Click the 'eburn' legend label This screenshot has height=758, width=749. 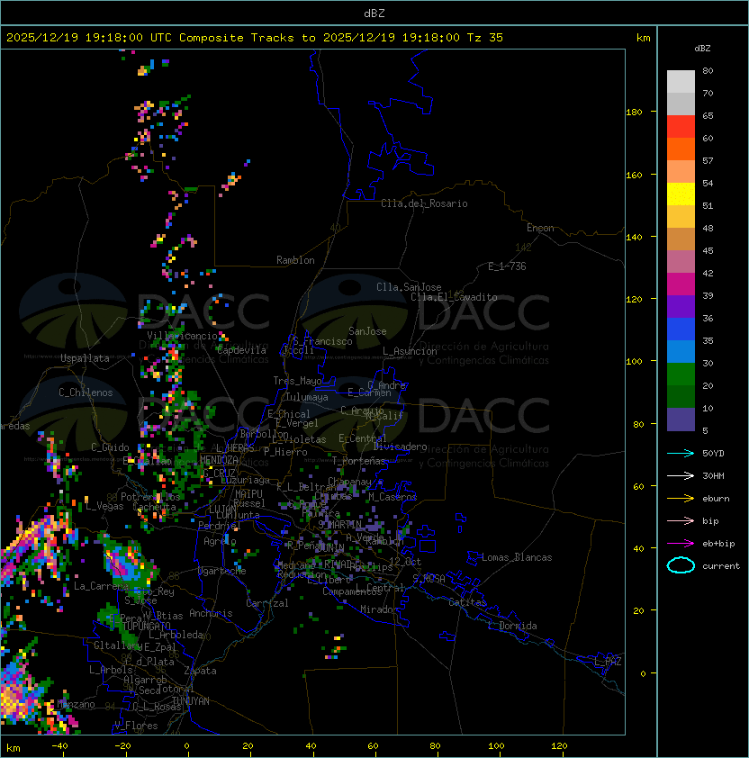point(716,499)
